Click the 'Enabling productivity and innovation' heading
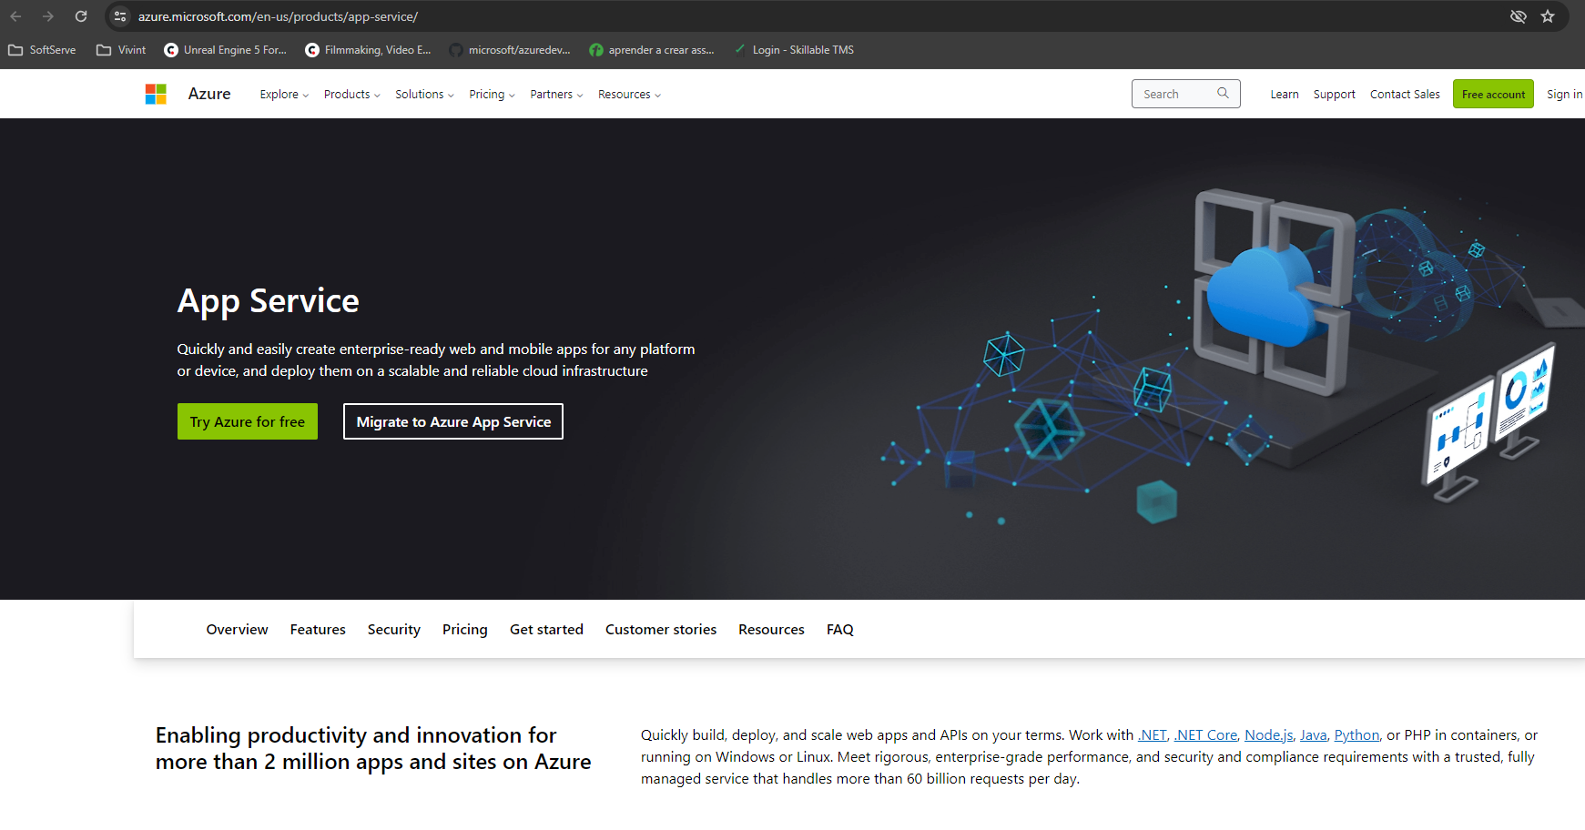 pyautogui.click(x=373, y=748)
